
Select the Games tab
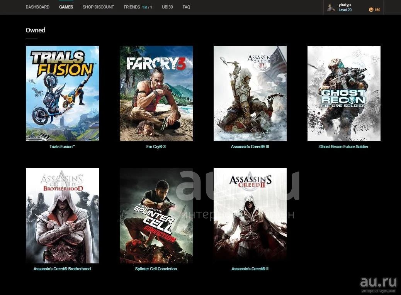(x=66, y=7)
